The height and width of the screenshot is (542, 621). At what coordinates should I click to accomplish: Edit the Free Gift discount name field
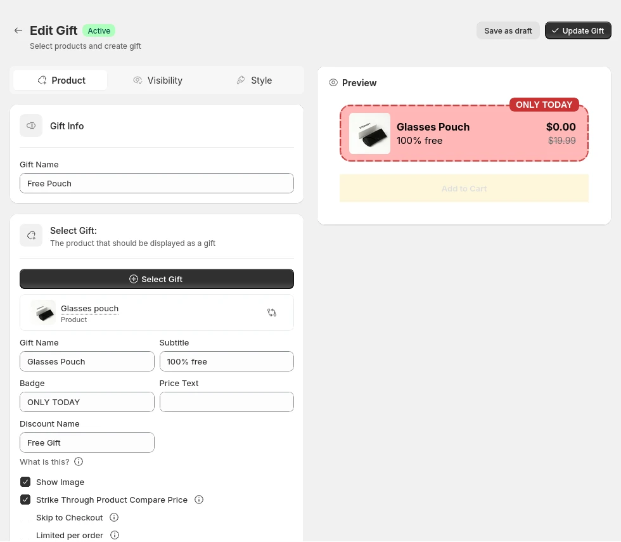pos(87,442)
